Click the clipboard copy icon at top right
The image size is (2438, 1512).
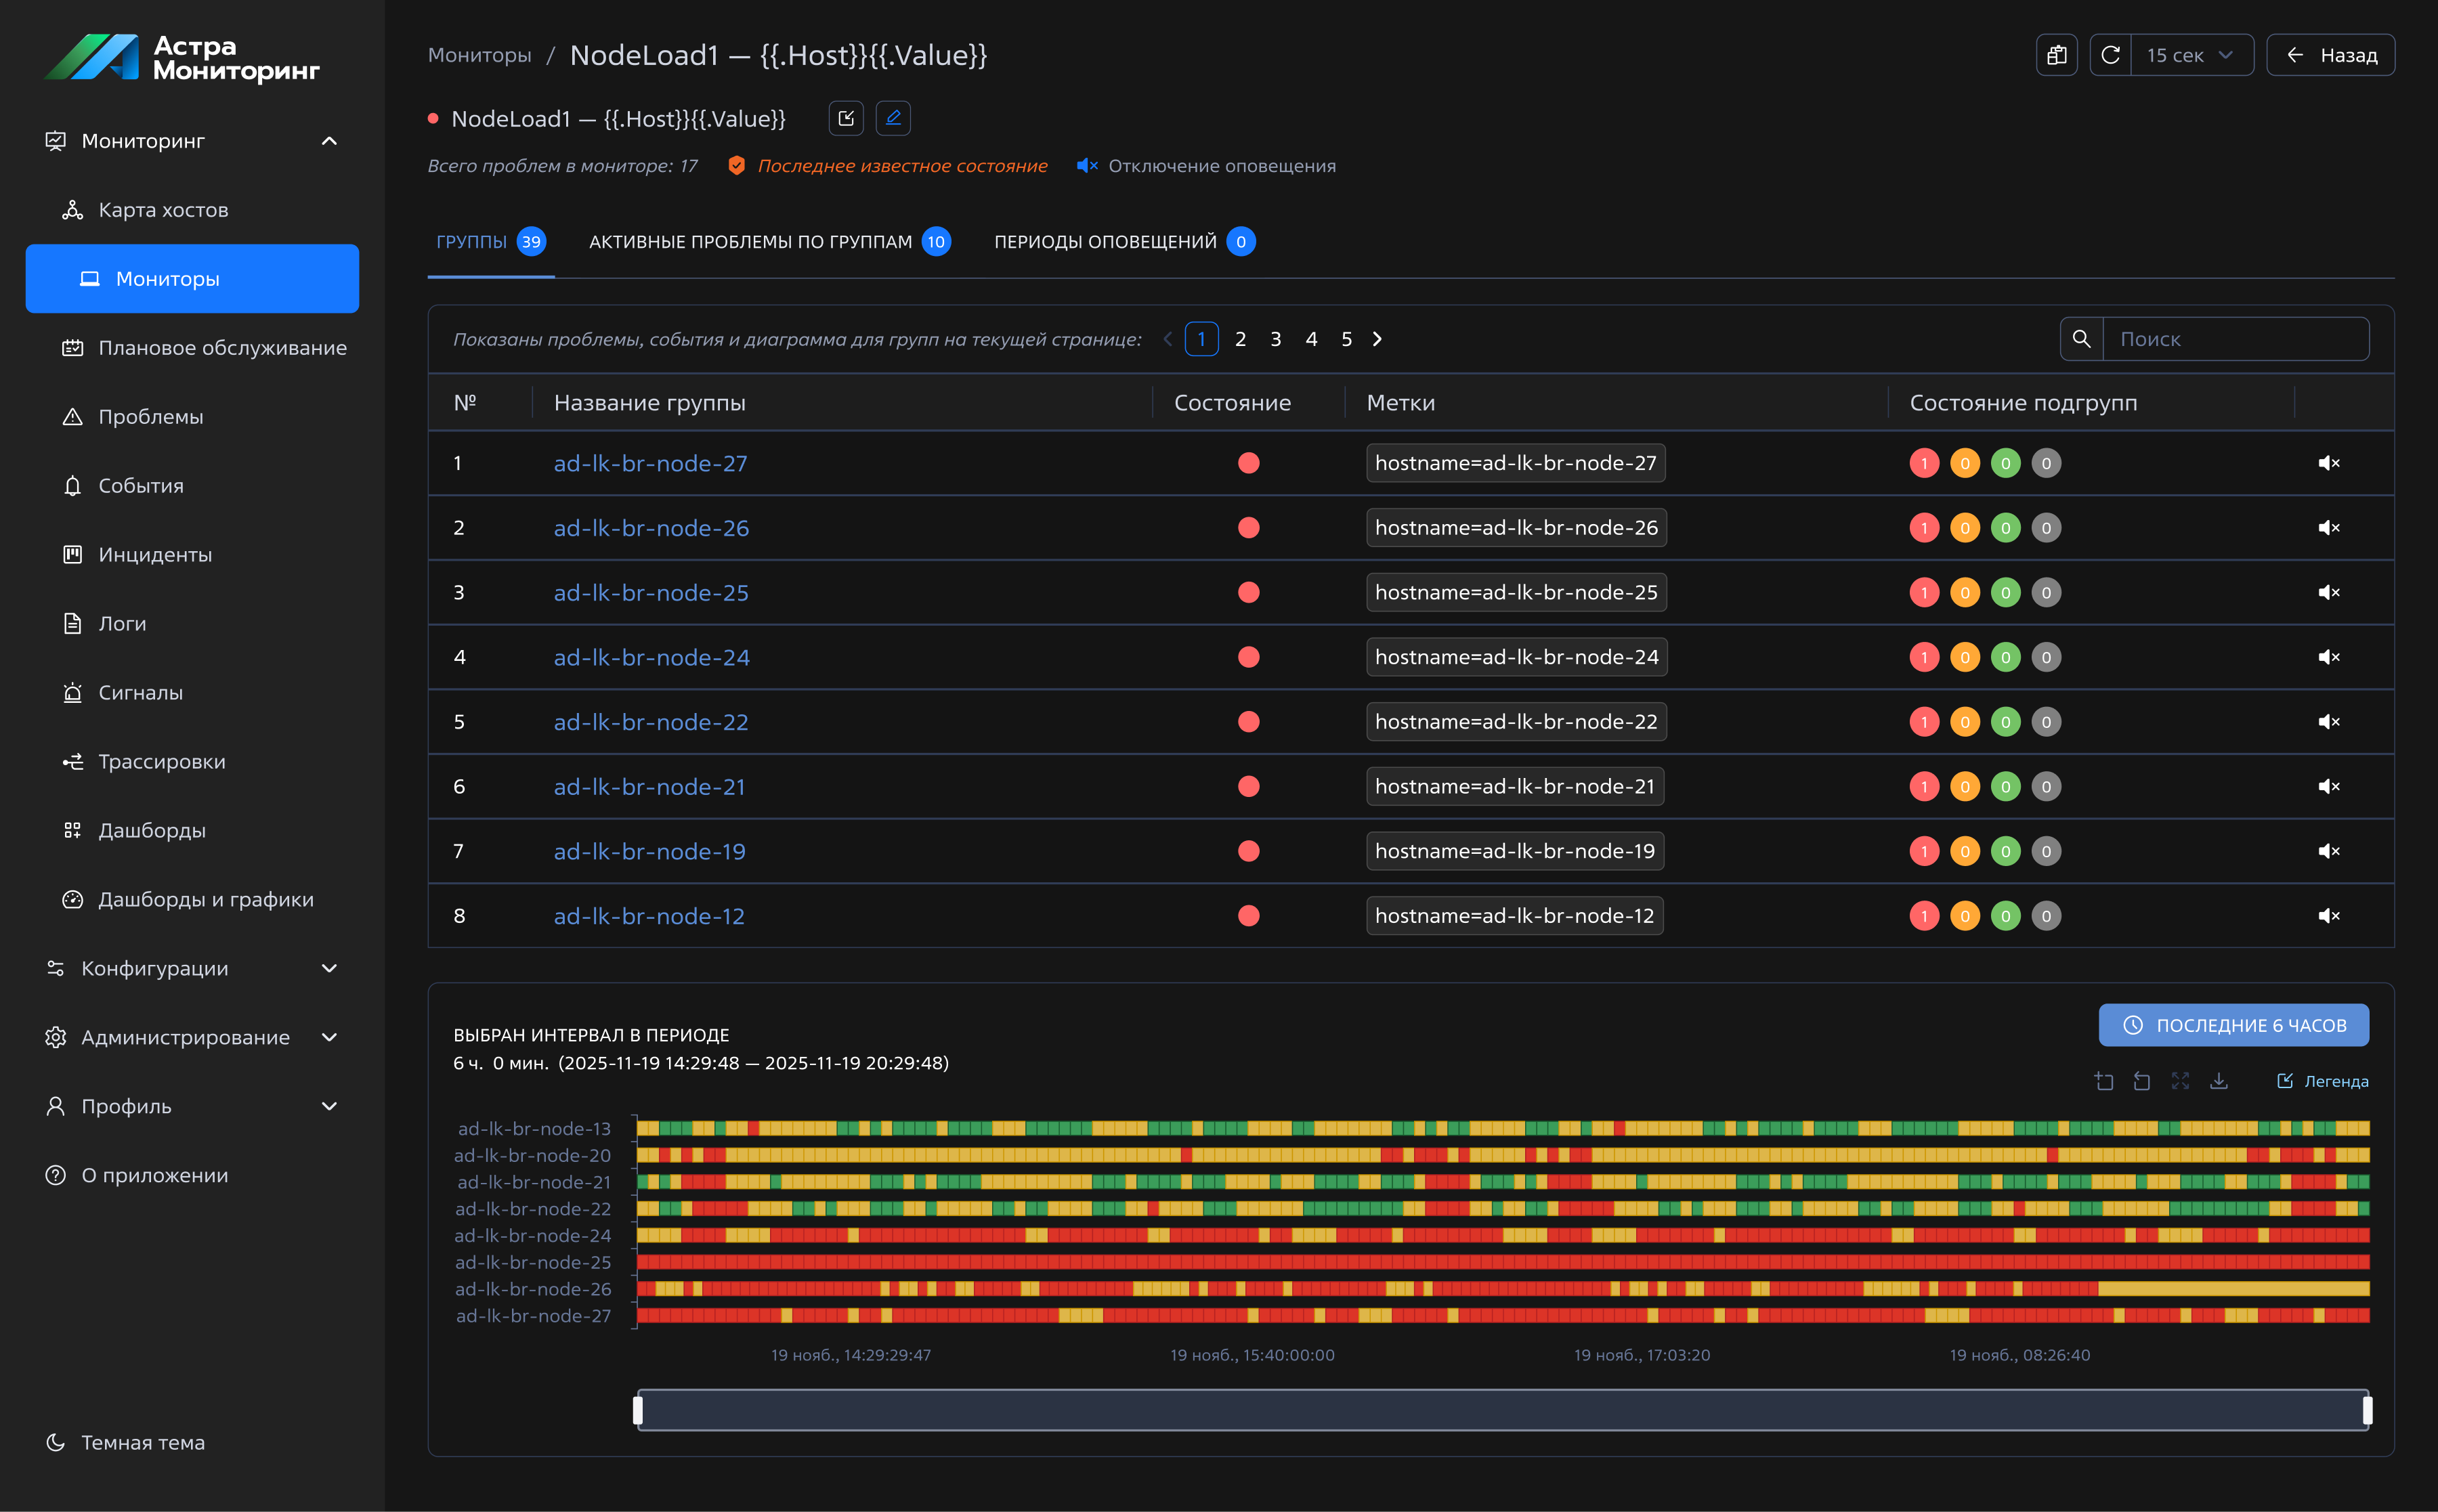pyautogui.click(x=2056, y=55)
